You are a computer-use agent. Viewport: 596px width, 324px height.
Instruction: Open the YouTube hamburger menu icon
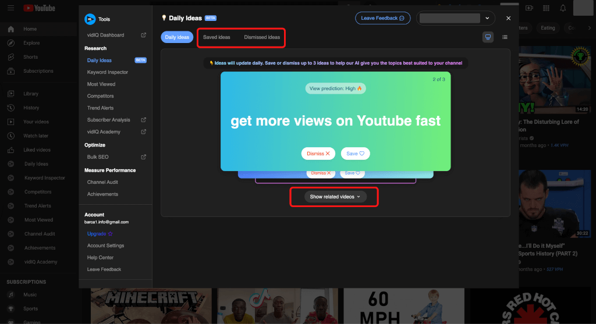[x=10, y=8]
